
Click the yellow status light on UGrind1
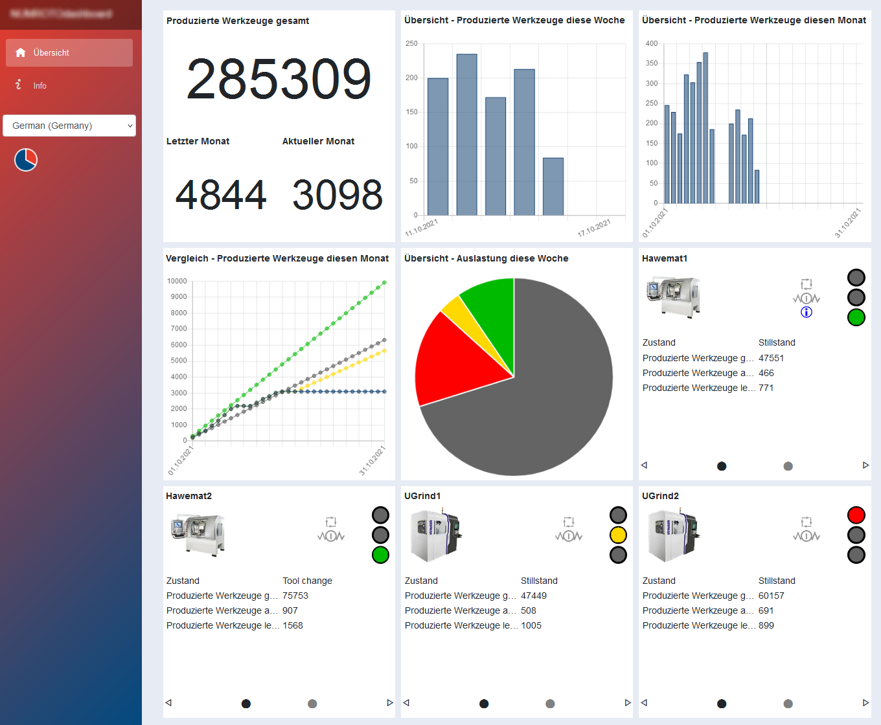click(x=618, y=535)
